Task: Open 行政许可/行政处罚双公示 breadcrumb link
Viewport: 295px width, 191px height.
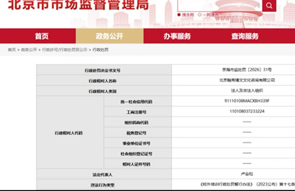Action: (x=65, y=50)
